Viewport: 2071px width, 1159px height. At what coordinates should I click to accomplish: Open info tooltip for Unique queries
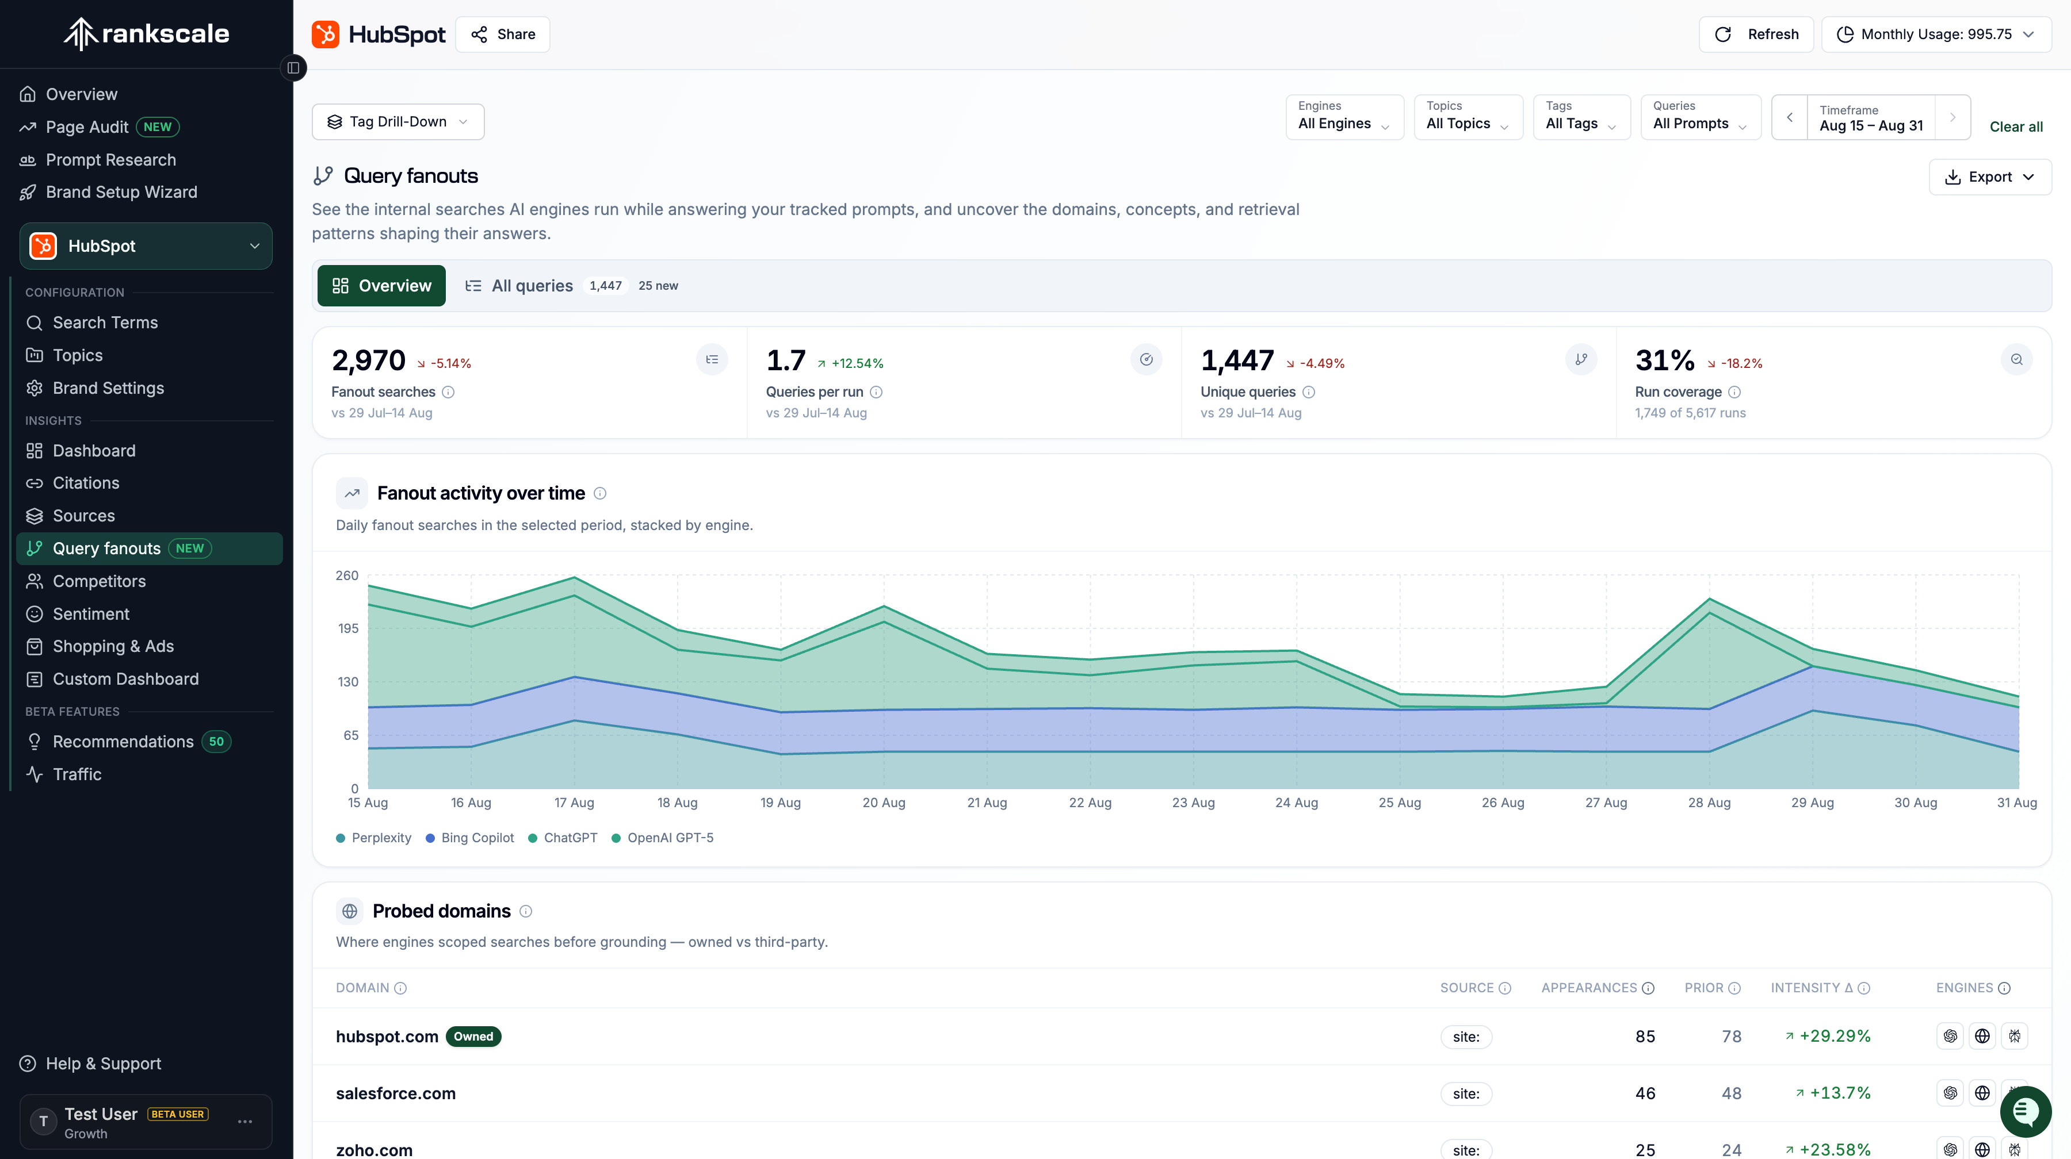(x=1309, y=392)
